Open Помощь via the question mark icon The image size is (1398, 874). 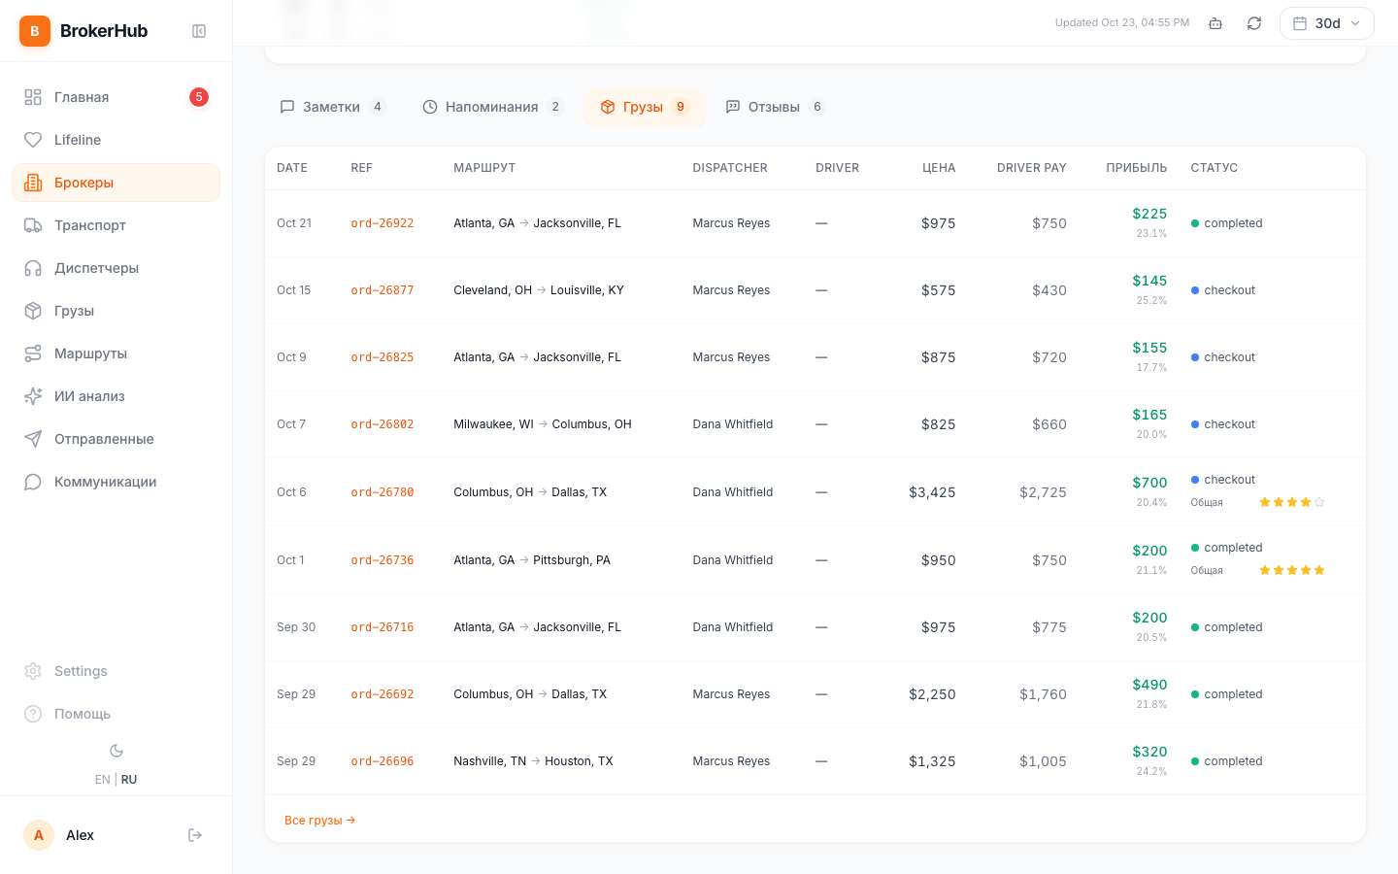(x=33, y=714)
